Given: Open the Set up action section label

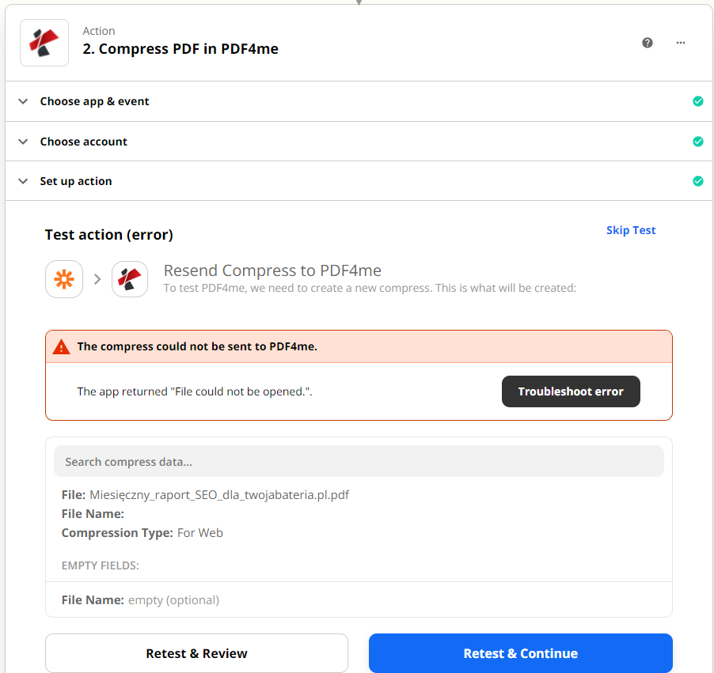Looking at the screenshot, I should point(75,181).
